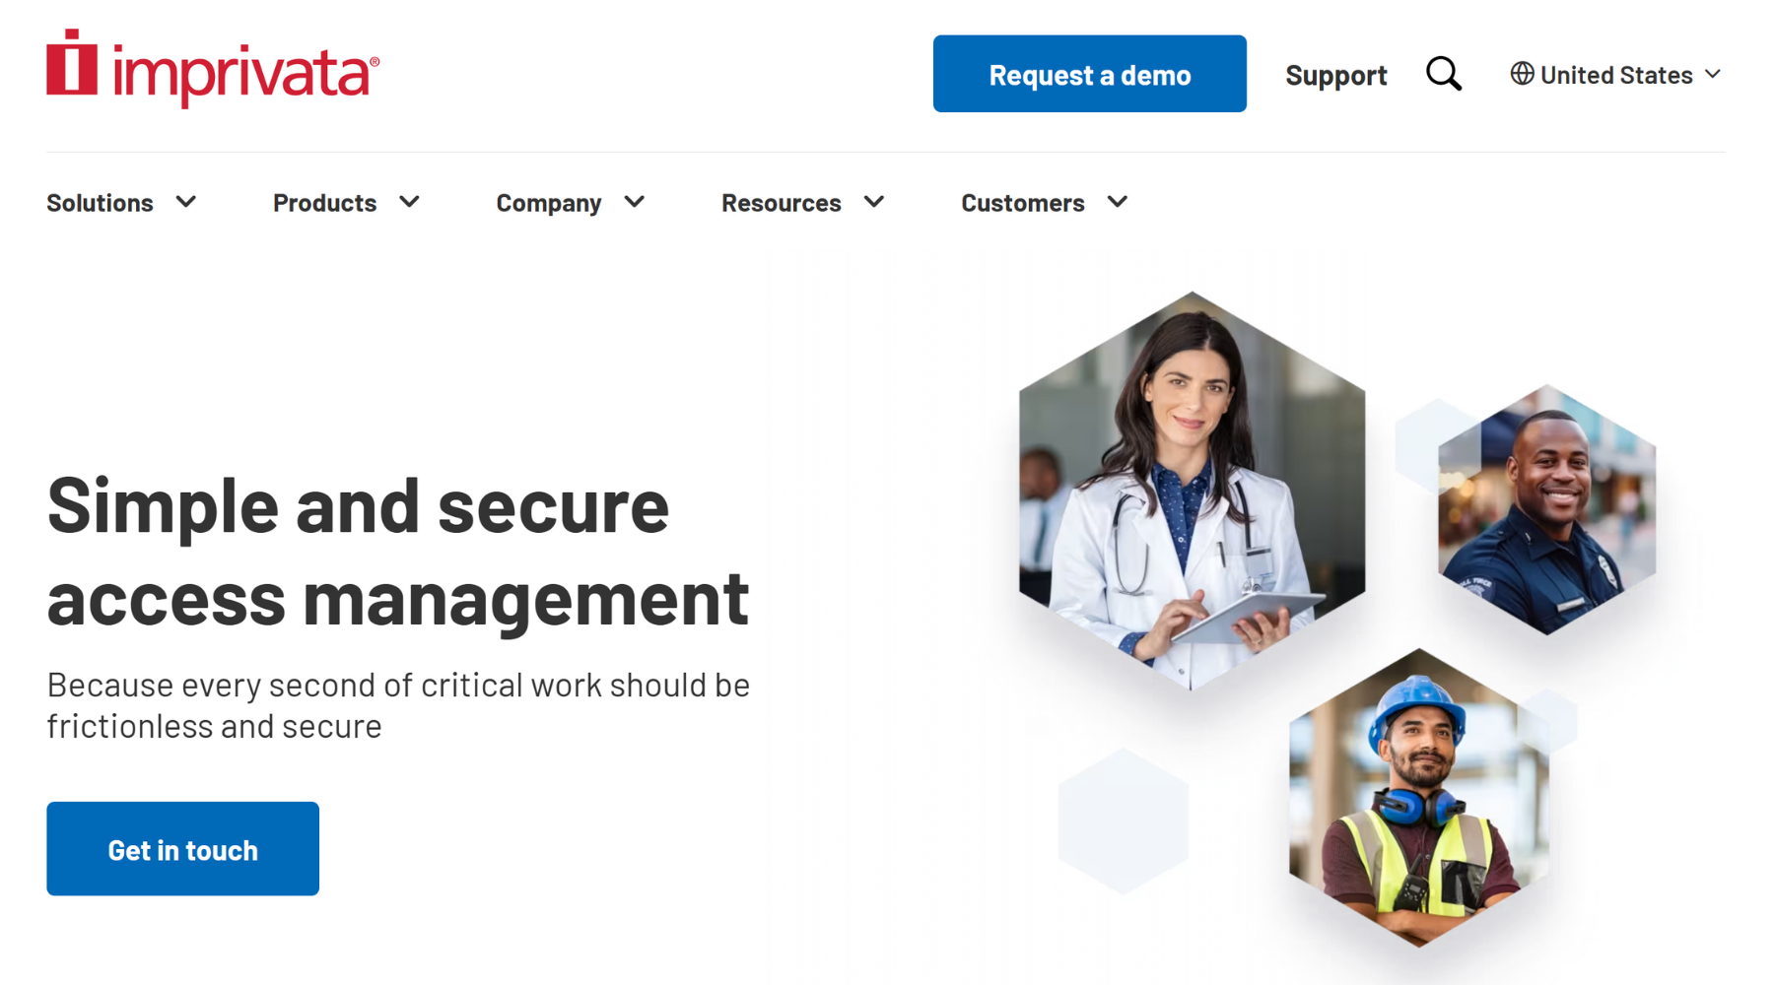Expand the chevron next to Solutions
The width and height of the screenshot is (1774, 985).
pyautogui.click(x=186, y=202)
